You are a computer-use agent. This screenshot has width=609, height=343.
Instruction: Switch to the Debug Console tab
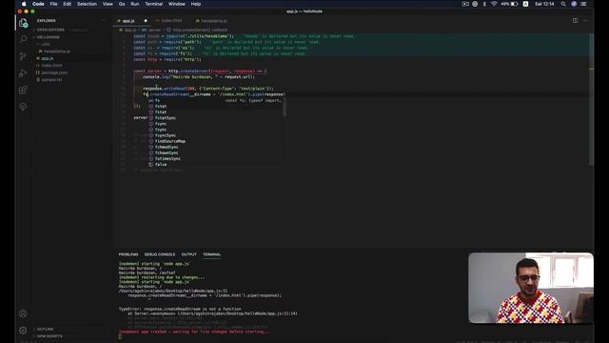point(160,254)
